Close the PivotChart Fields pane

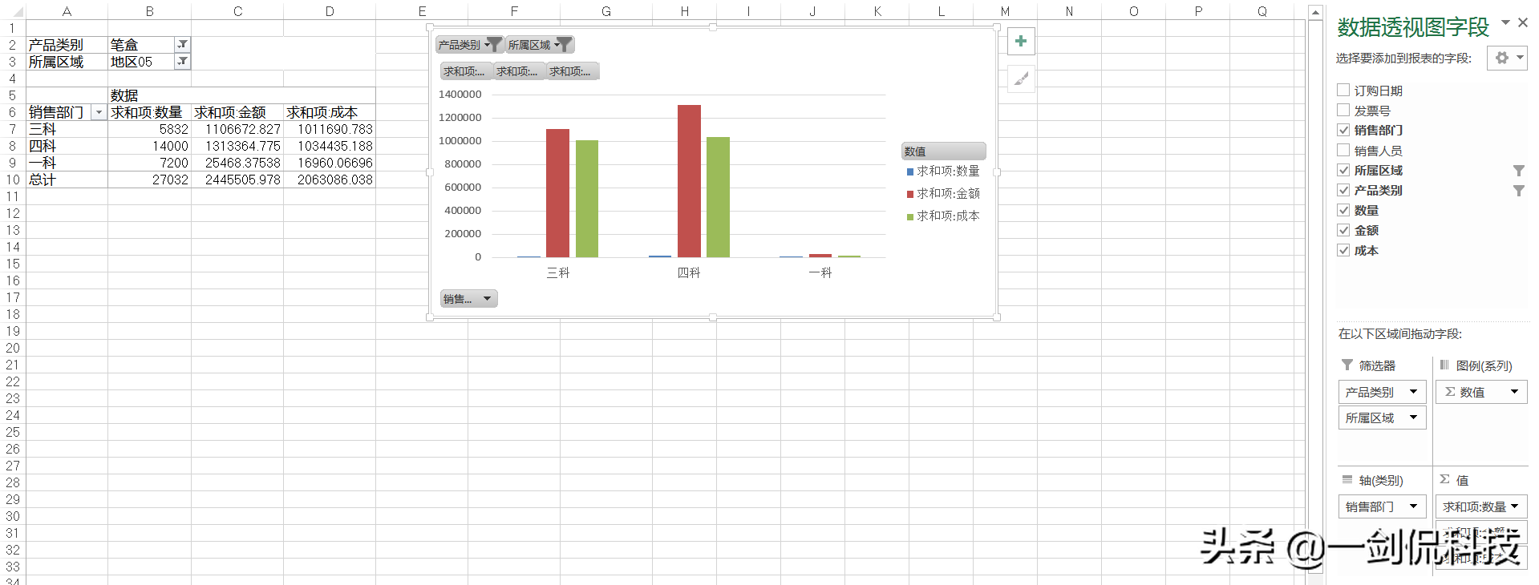[1523, 22]
